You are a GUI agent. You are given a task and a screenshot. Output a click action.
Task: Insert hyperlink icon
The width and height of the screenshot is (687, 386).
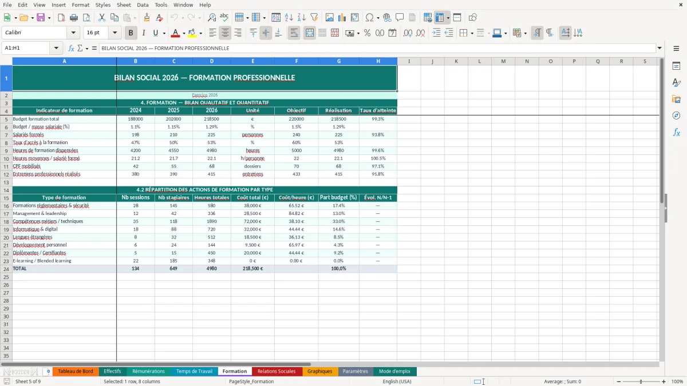tap(387, 18)
